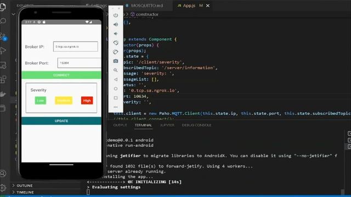Click 'extends Component' in the code editor
This screenshot has height=197, width=351.
[x=150, y=39]
